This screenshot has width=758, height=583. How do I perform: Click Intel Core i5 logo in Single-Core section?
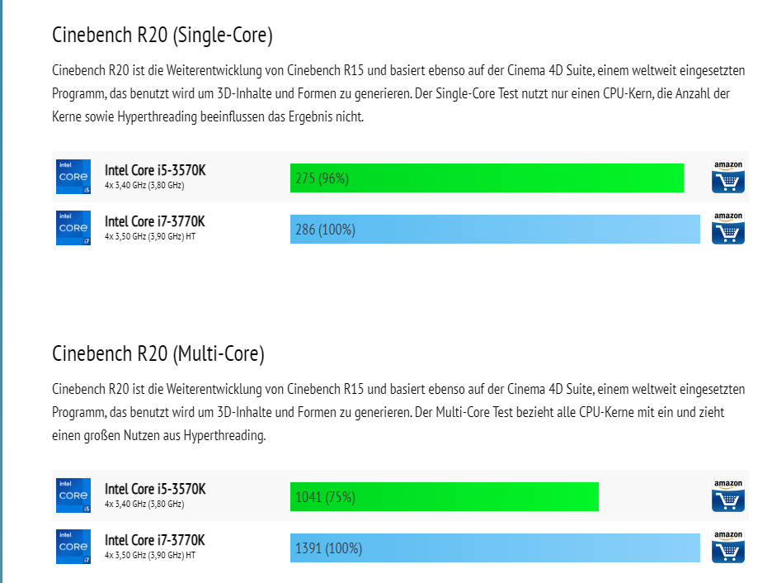(73, 177)
